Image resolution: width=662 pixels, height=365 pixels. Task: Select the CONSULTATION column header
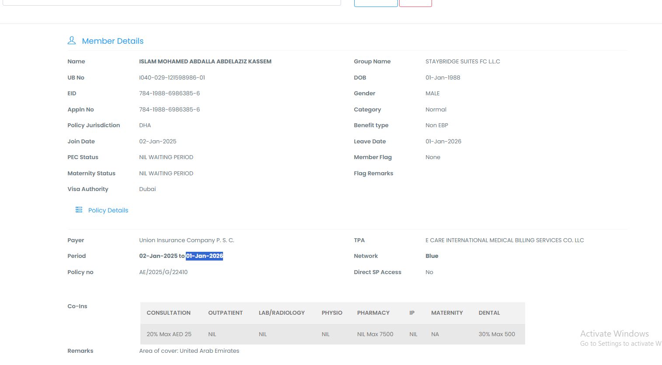(x=168, y=313)
